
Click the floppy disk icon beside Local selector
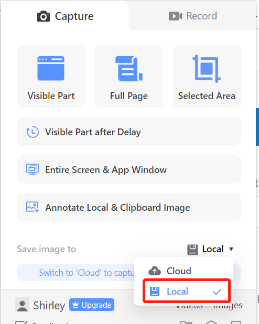(x=192, y=250)
